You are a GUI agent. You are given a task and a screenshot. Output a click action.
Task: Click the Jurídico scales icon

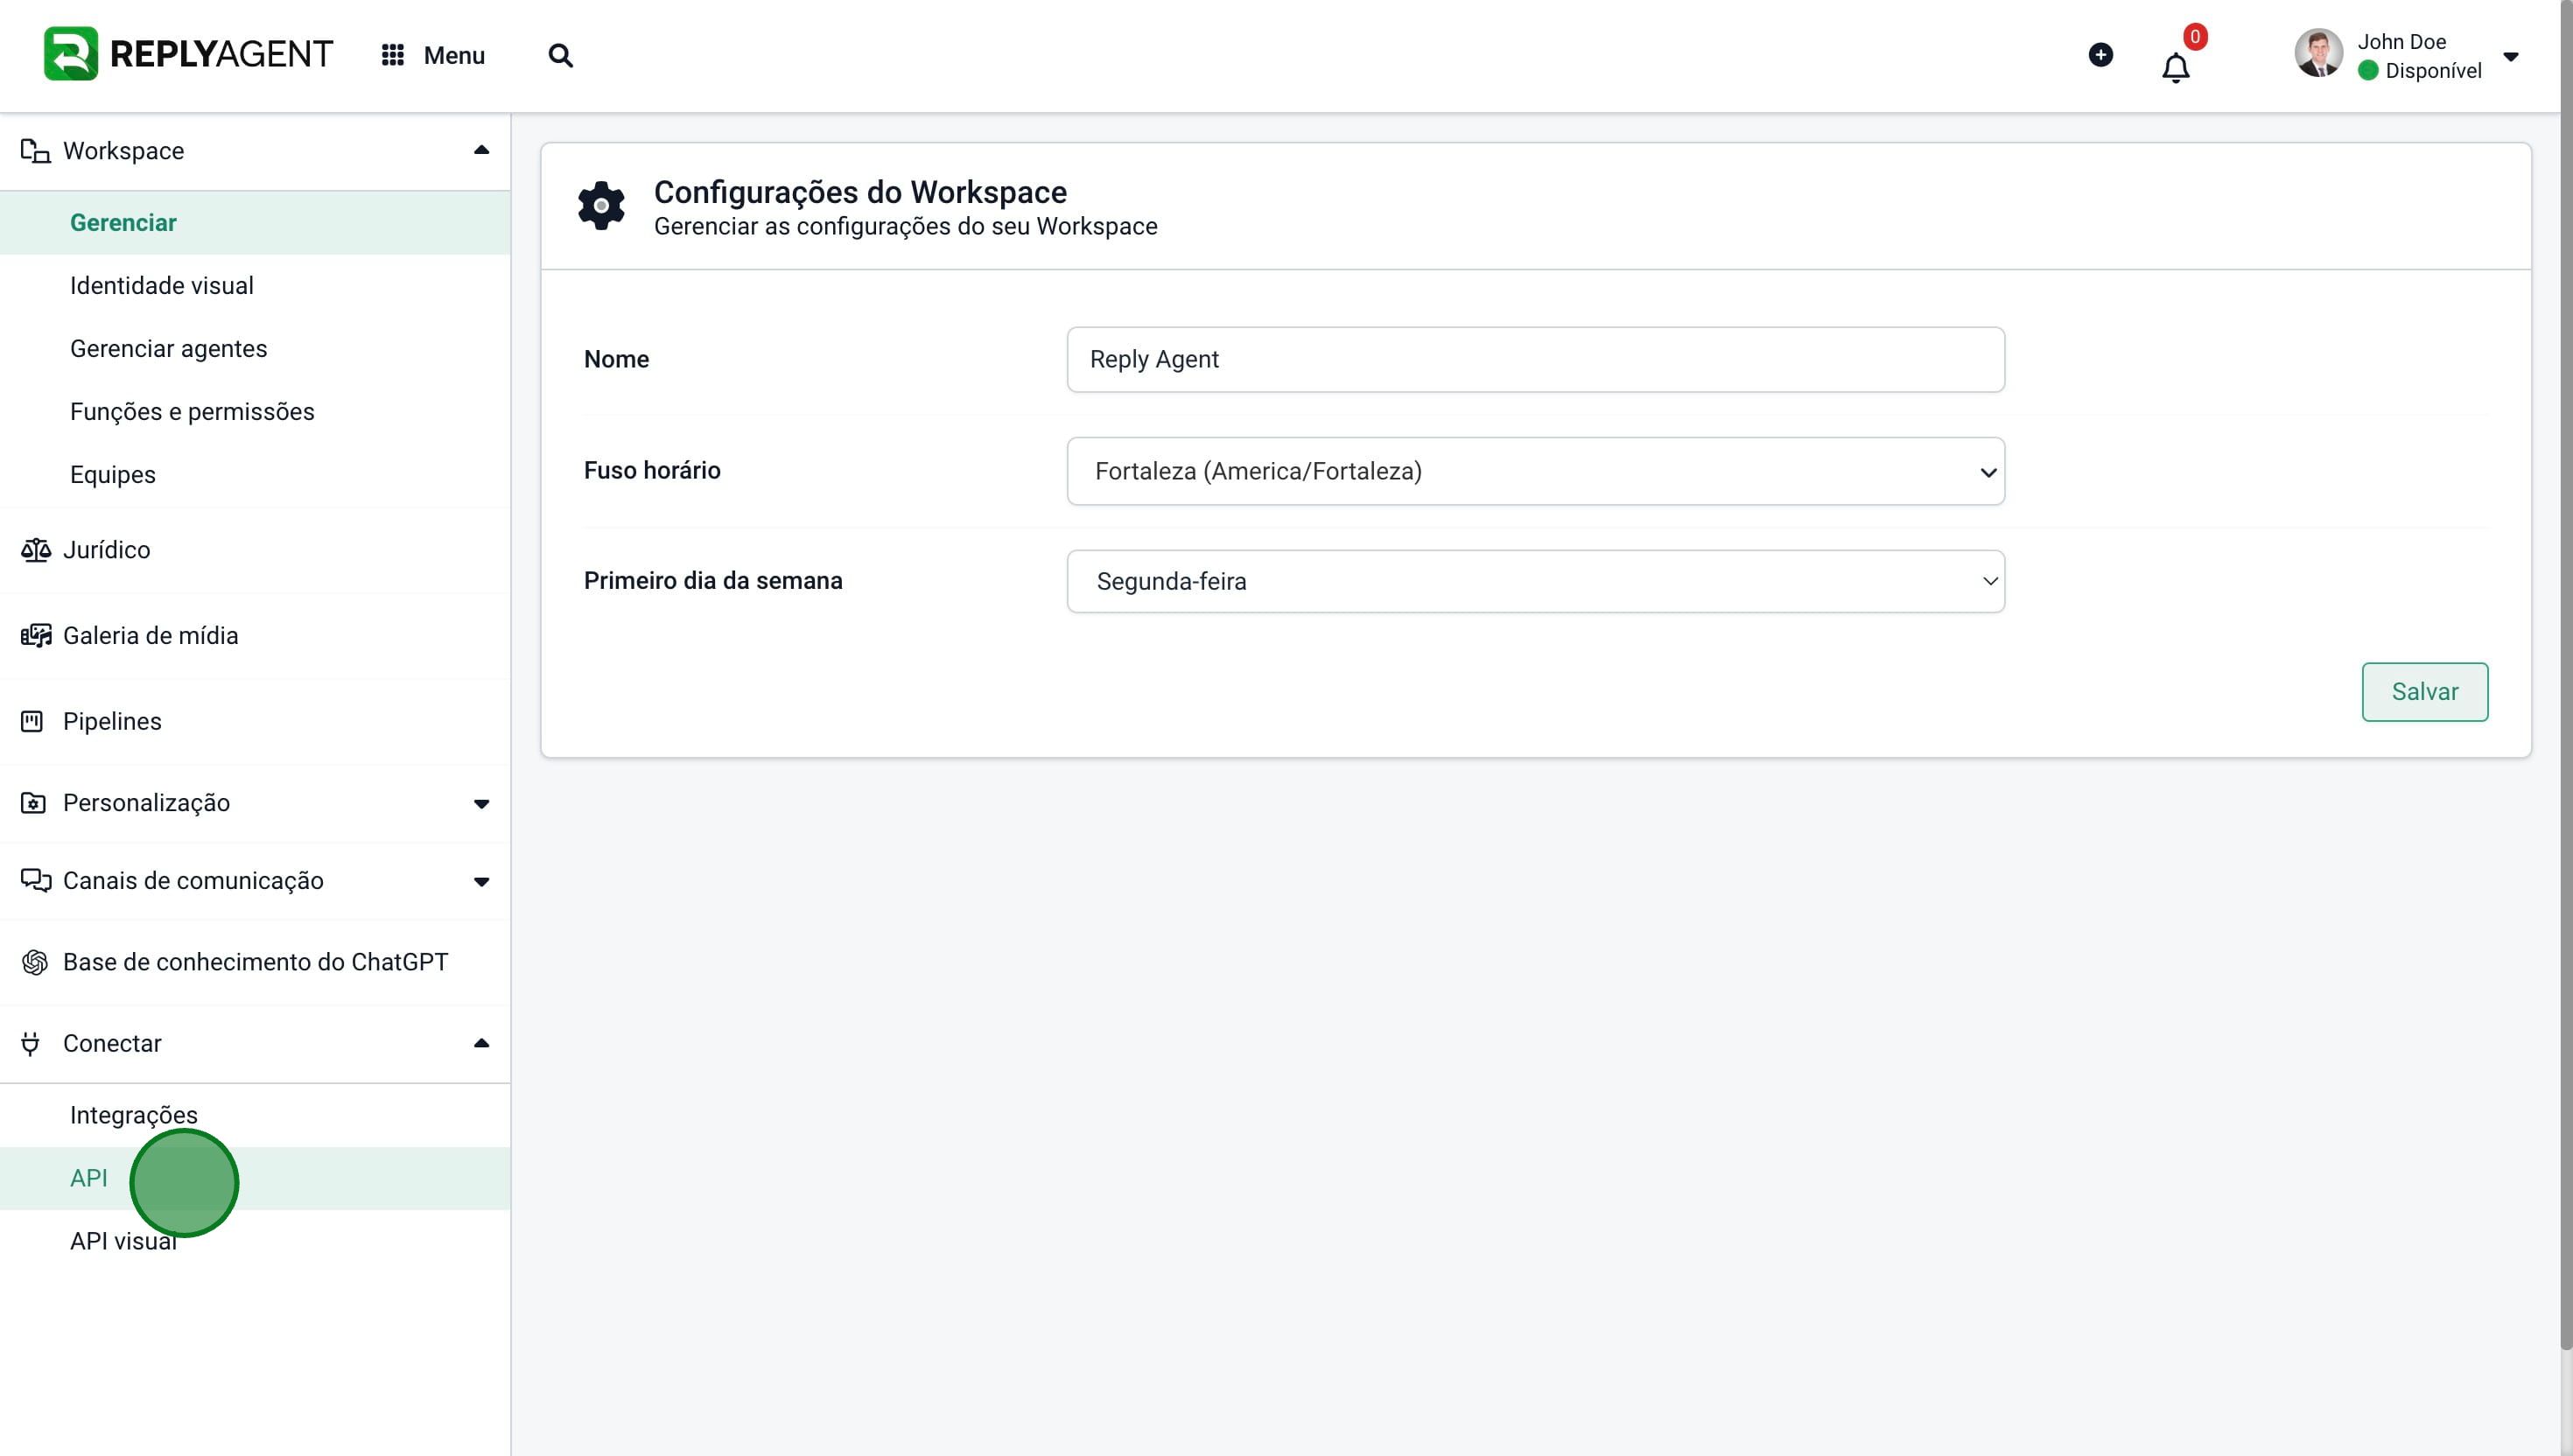point(35,550)
